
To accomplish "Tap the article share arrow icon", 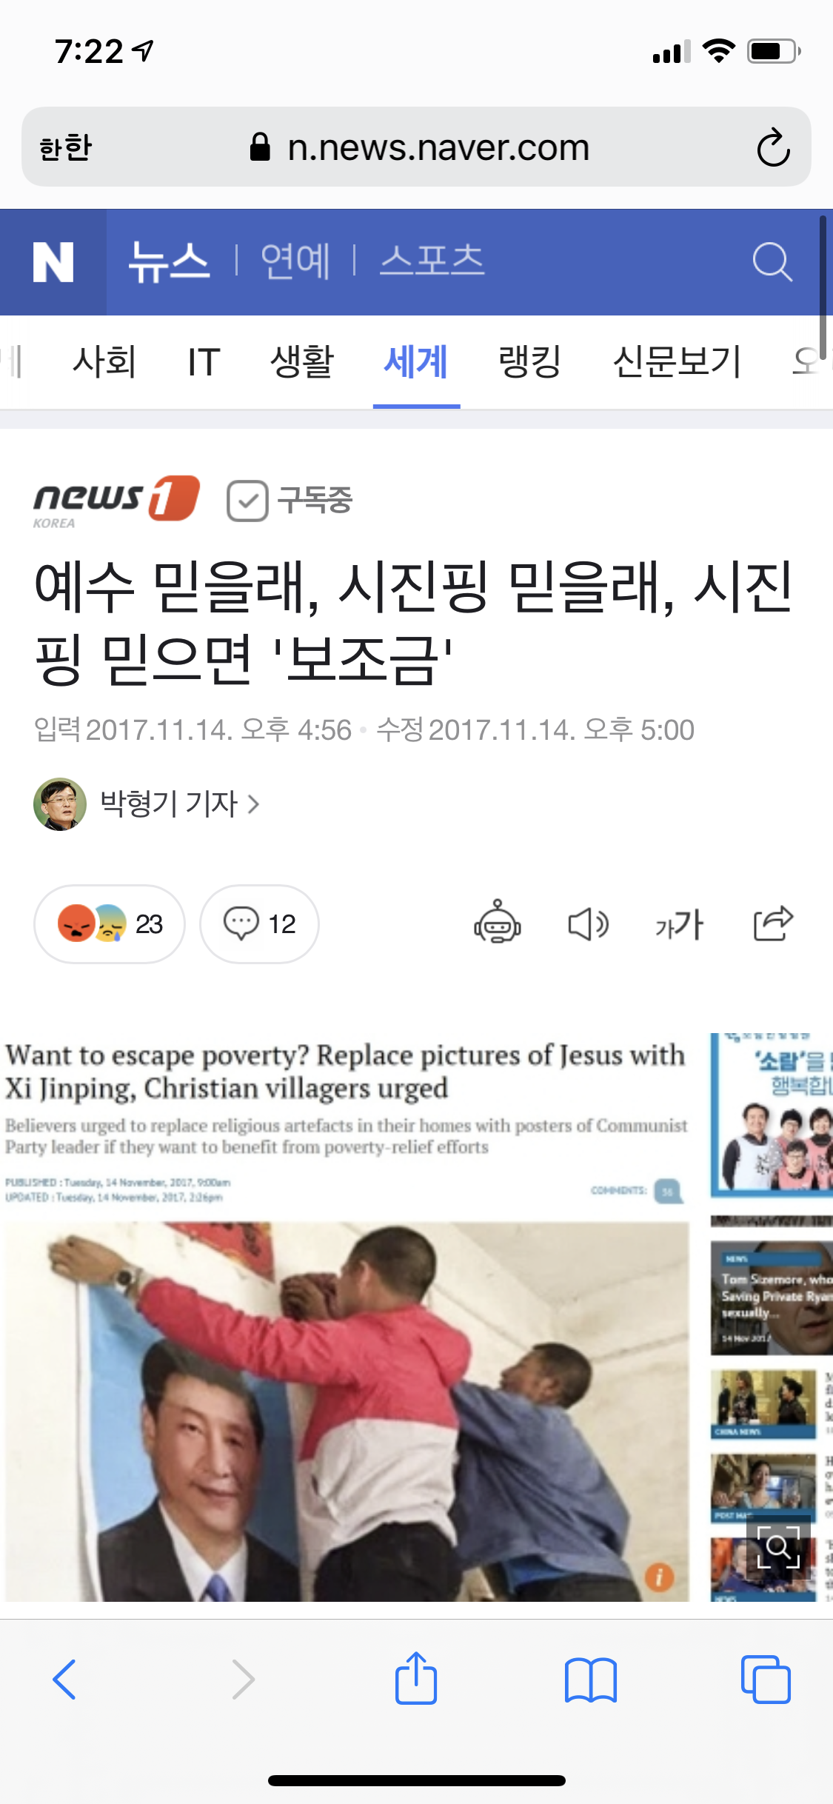I will pyautogui.click(x=773, y=923).
